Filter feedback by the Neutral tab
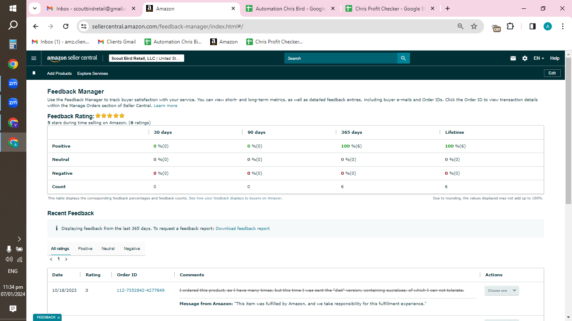Image resolution: width=572 pixels, height=321 pixels. [108, 249]
